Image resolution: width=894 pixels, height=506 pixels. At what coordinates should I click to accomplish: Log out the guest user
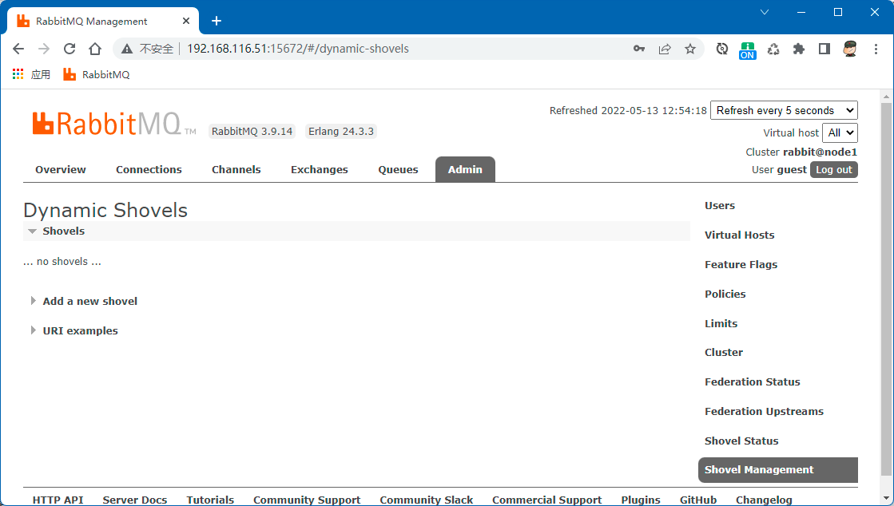coord(833,170)
